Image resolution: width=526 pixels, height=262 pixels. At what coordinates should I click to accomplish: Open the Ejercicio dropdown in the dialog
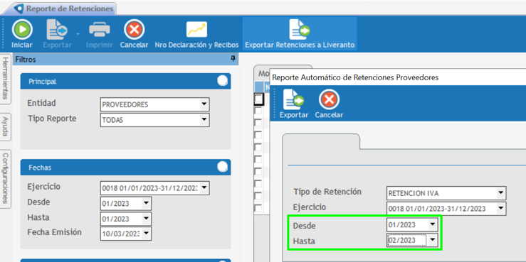pos(500,209)
